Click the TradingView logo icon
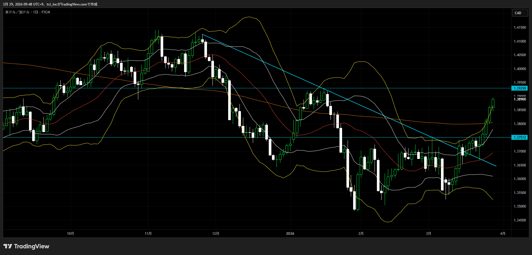Viewport: 532px width, 255px height. click(x=8, y=246)
